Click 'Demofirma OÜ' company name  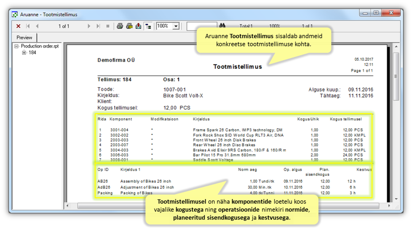[x=116, y=60]
